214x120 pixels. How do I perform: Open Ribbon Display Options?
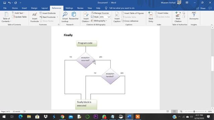point(187,3)
